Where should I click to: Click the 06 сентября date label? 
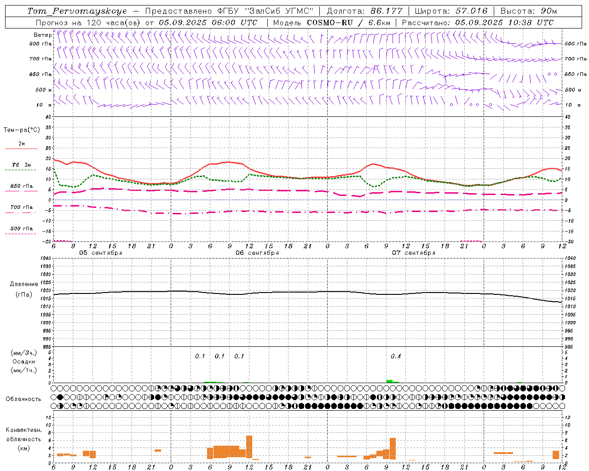pyautogui.click(x=257, y=253)
